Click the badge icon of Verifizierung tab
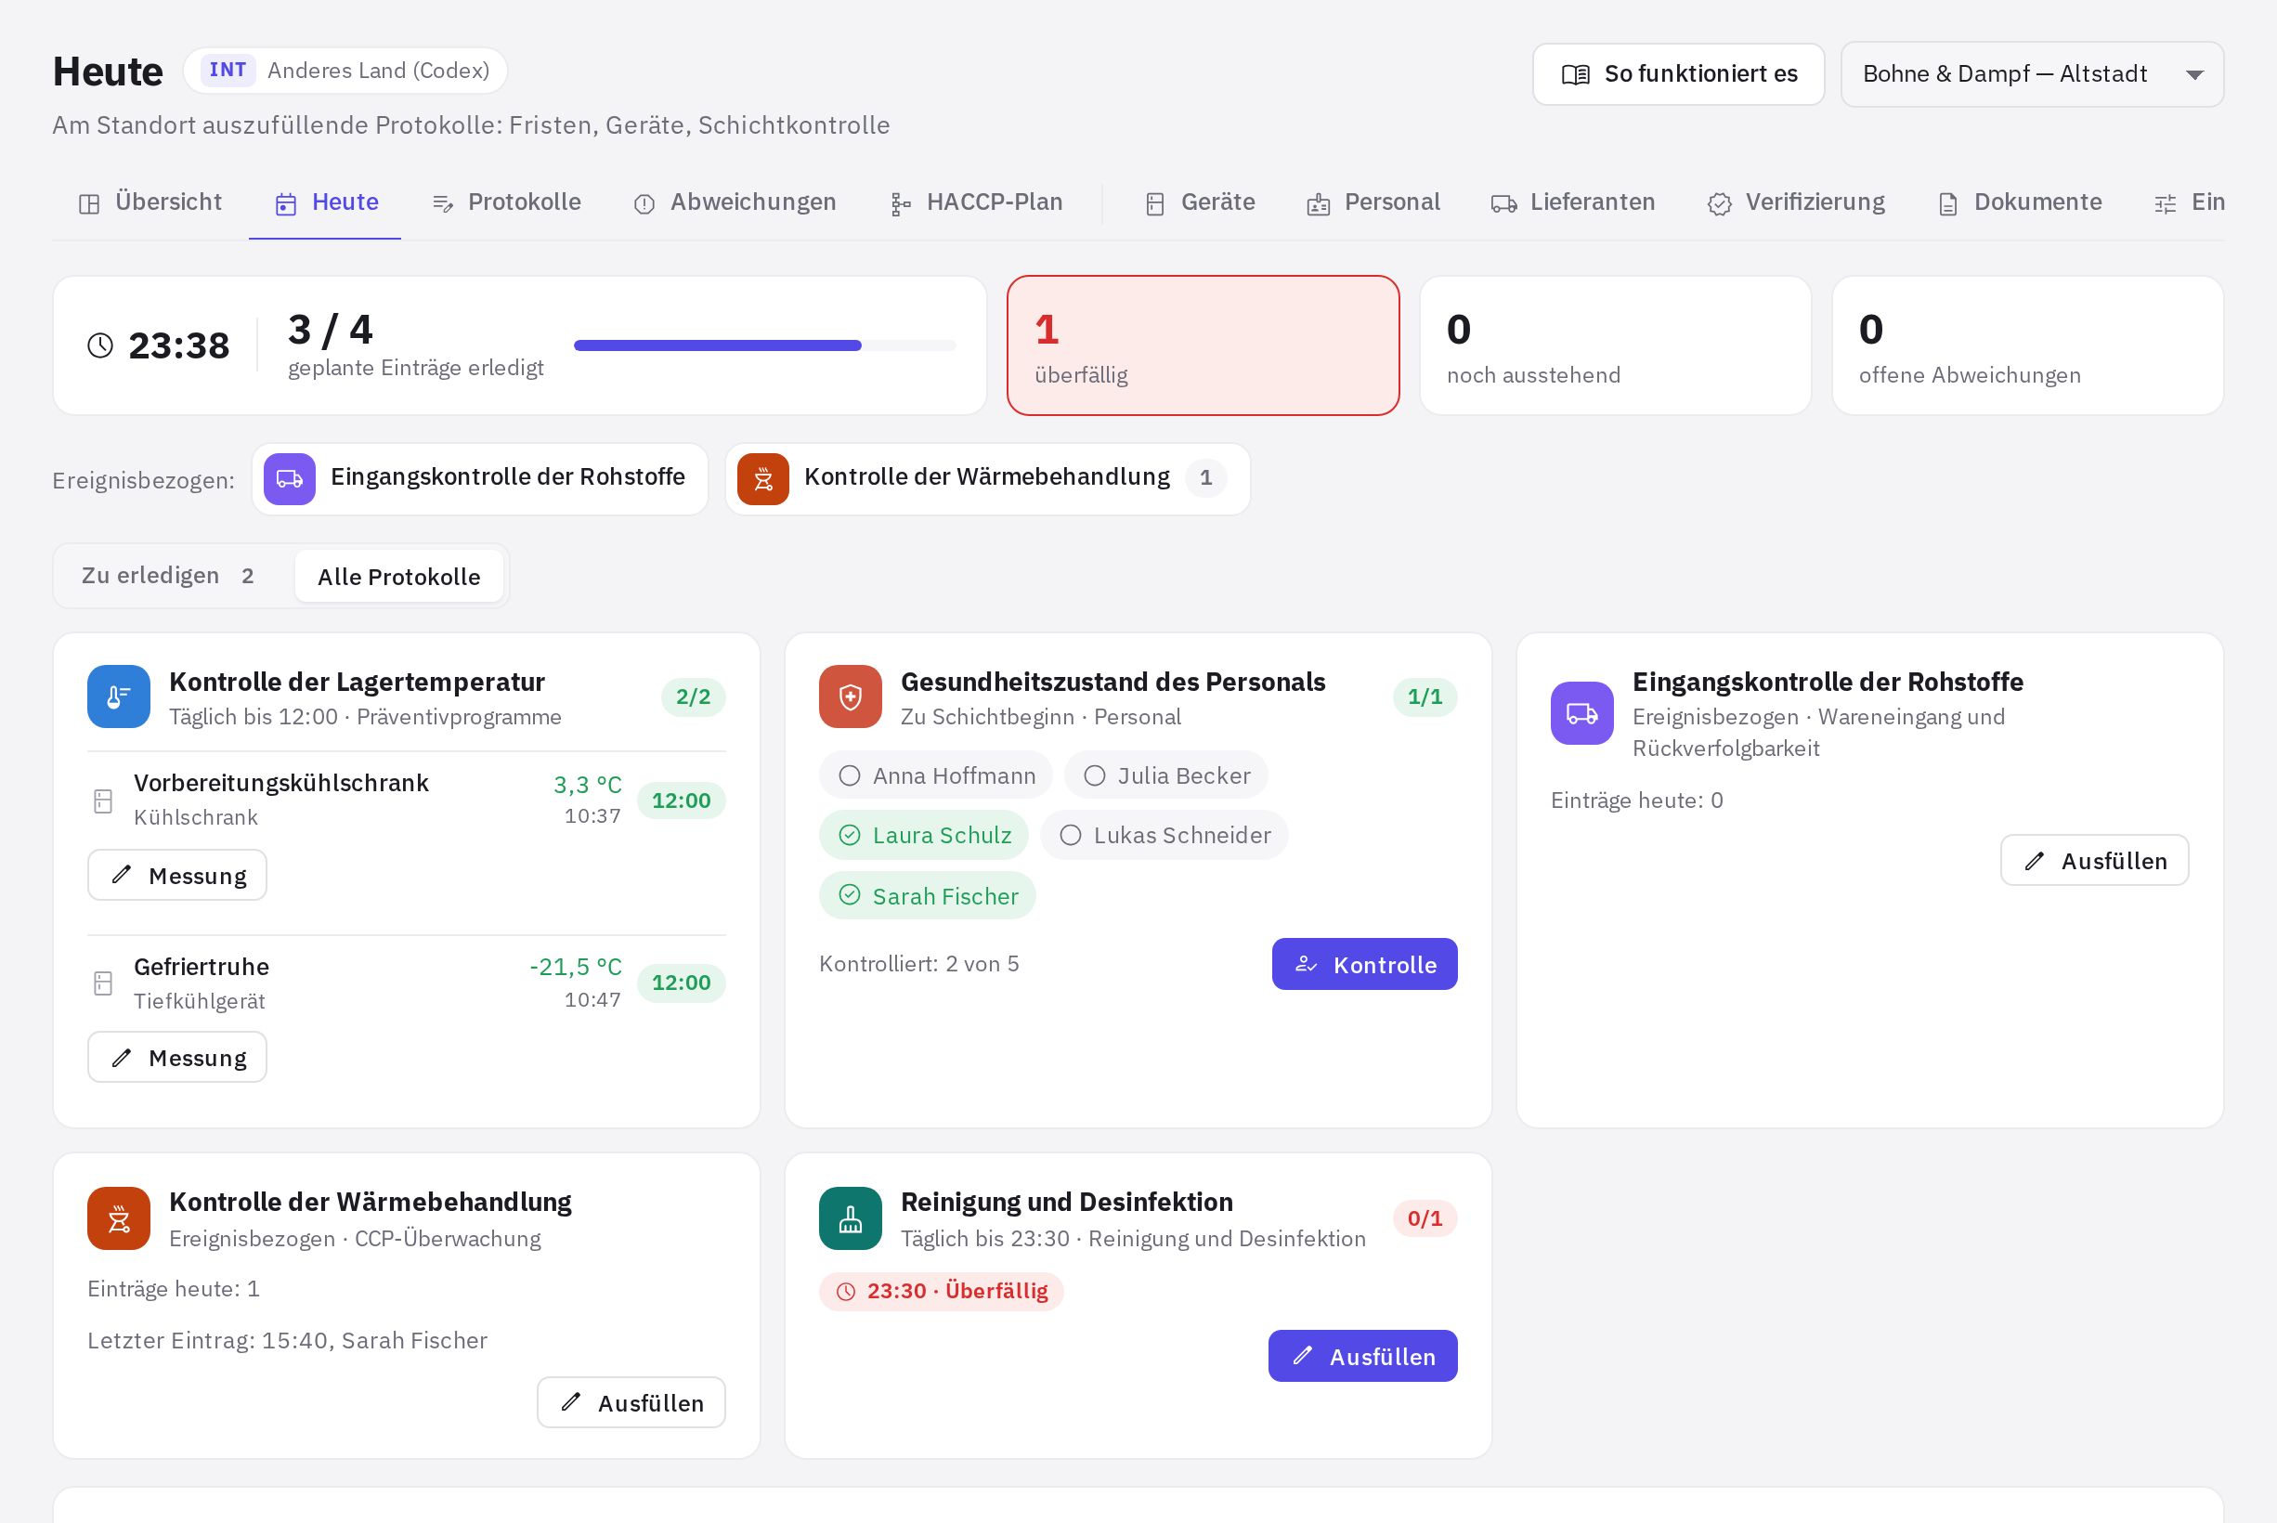 click(1720, 204)
